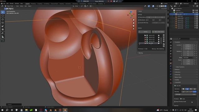Select the Subtract operation icon
Viewport: 199px width, 112px height.
click(x=187, y=89)
